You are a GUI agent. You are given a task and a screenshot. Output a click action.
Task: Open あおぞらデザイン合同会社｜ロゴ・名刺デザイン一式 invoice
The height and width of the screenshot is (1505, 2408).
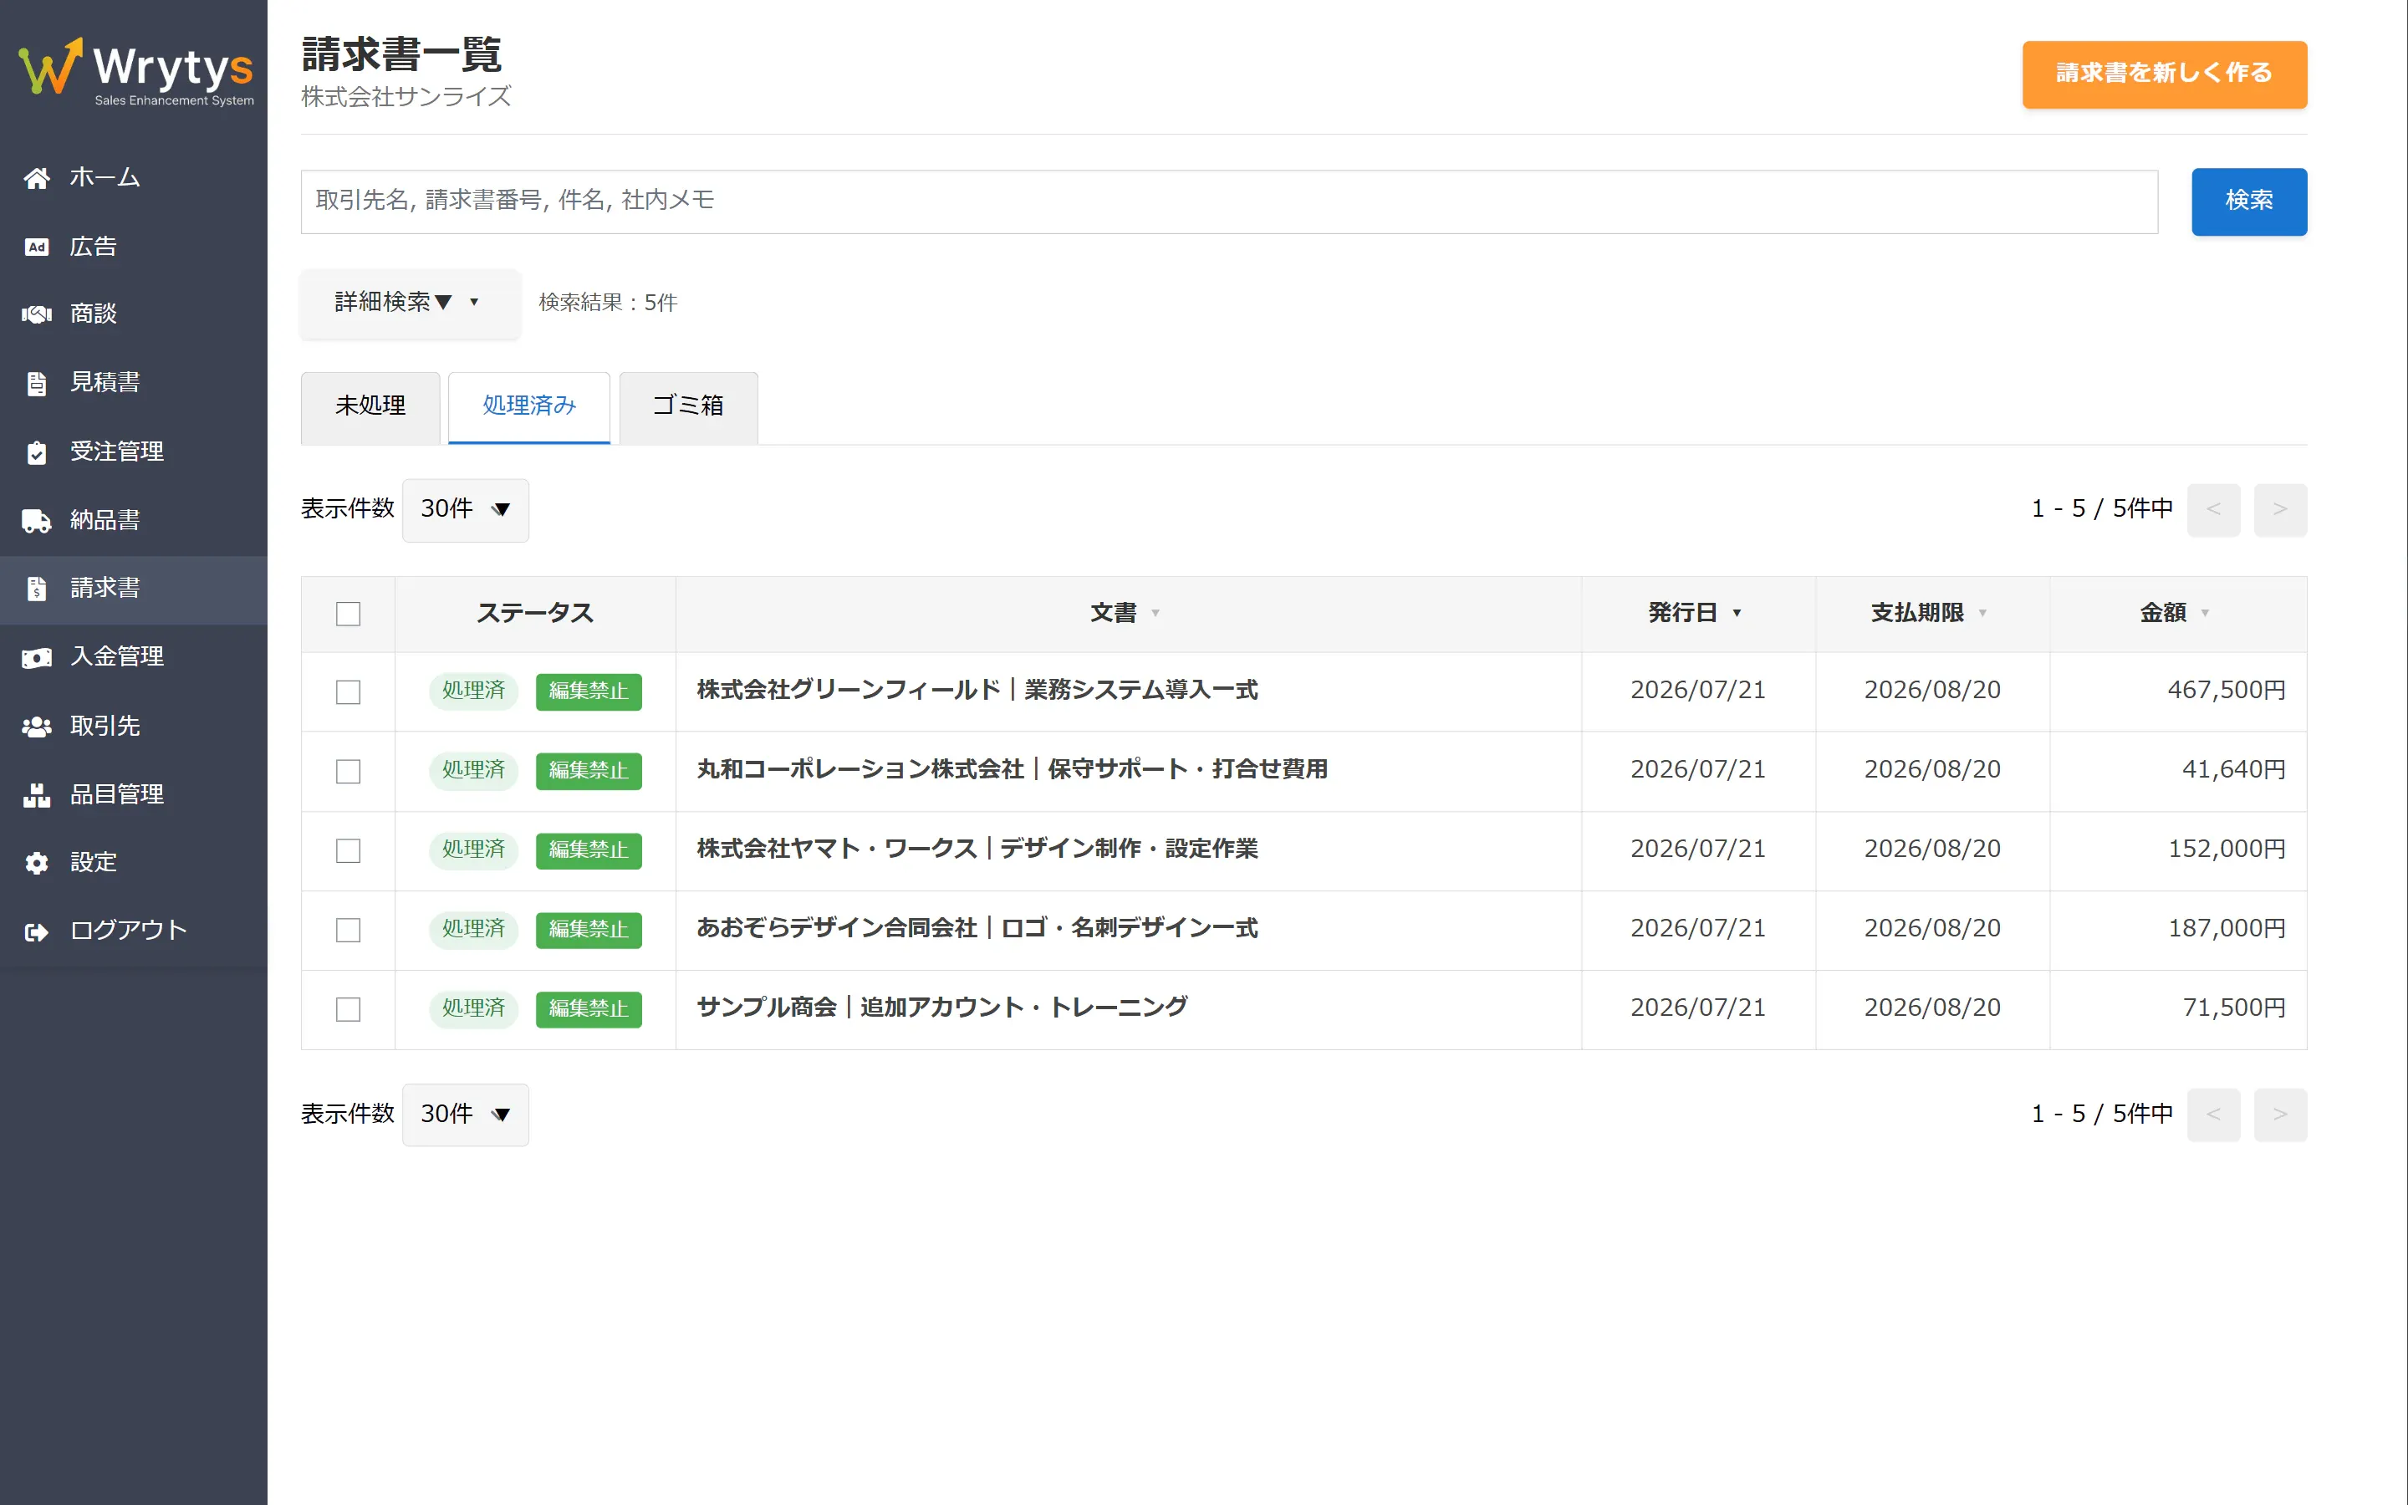[x=977, y=929]
